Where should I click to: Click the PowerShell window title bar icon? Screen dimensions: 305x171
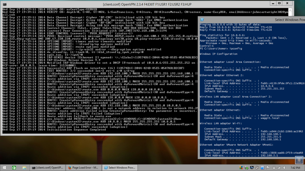pos(202,20)
